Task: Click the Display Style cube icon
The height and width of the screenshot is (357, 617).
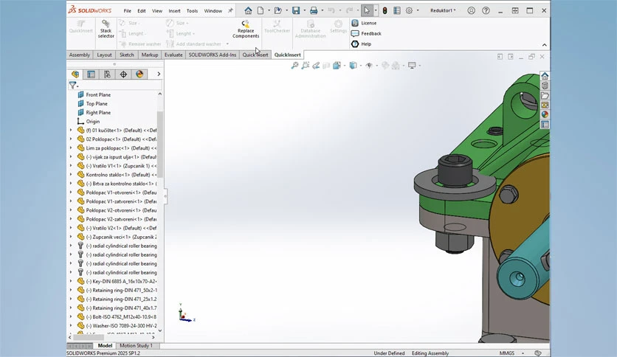Action: [353, 65]
